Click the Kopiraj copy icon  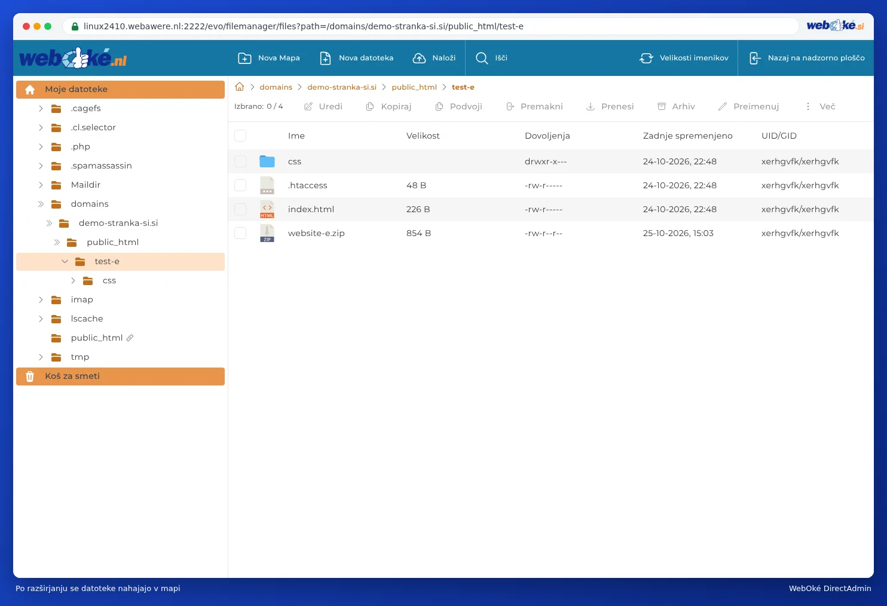click(370, 106)
